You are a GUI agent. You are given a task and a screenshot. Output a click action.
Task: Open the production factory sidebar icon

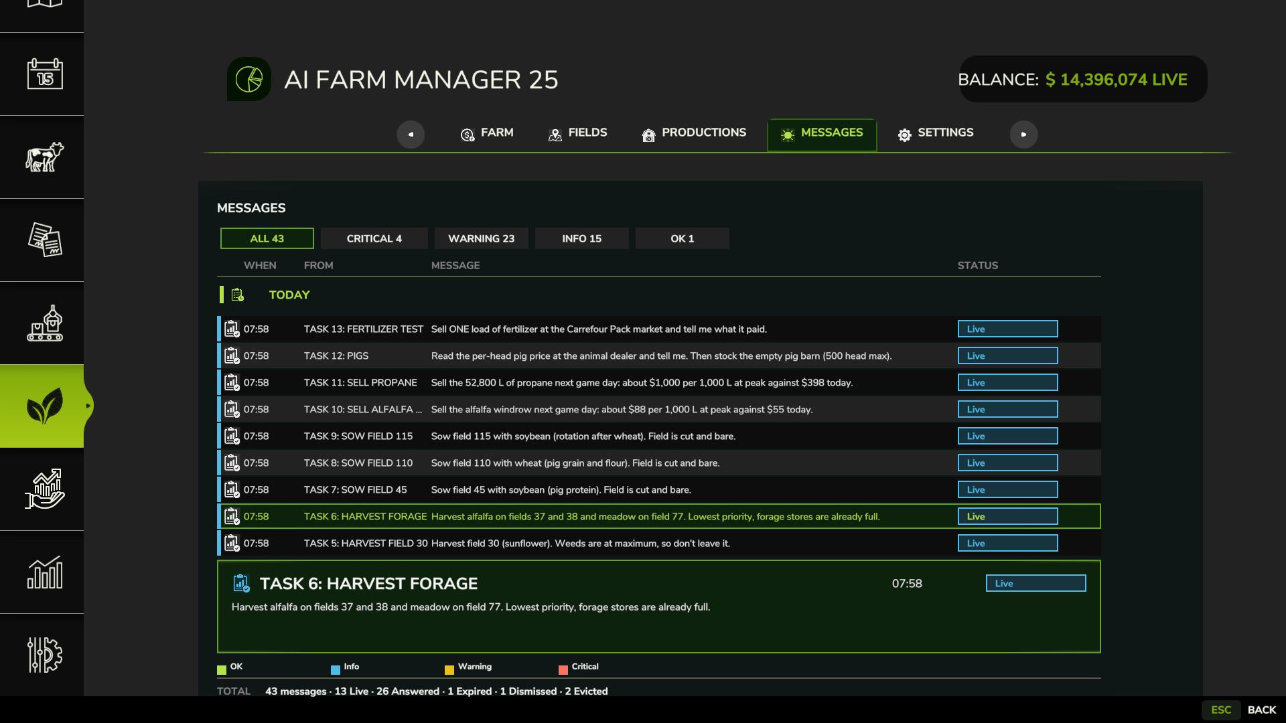point(45,323)
